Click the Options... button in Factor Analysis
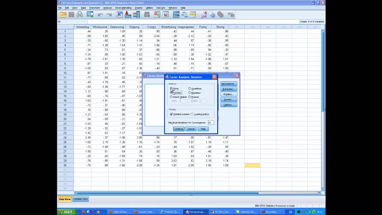382x215 pixels. 229,105
